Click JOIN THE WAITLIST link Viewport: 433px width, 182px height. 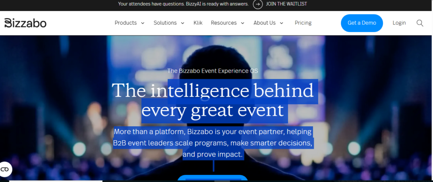(x=286, y=4)
